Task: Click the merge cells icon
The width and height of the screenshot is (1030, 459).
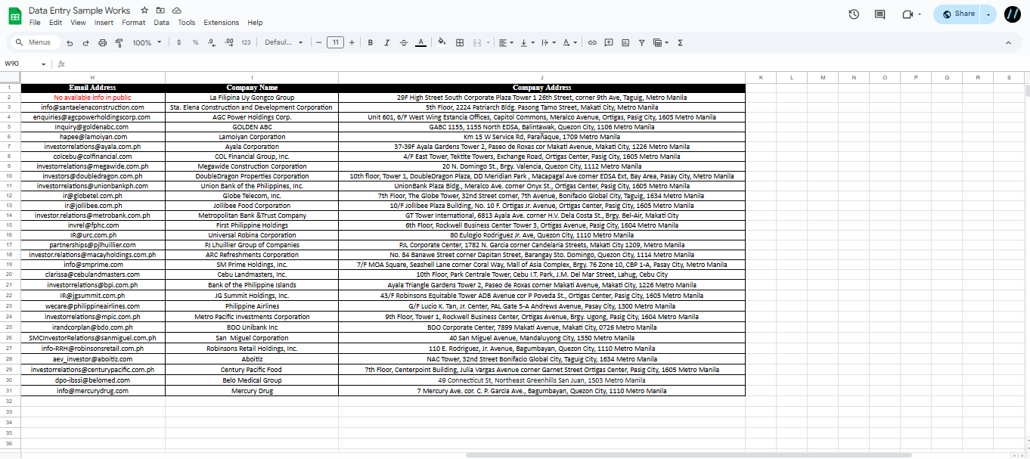Action: (x=477, y=43)
